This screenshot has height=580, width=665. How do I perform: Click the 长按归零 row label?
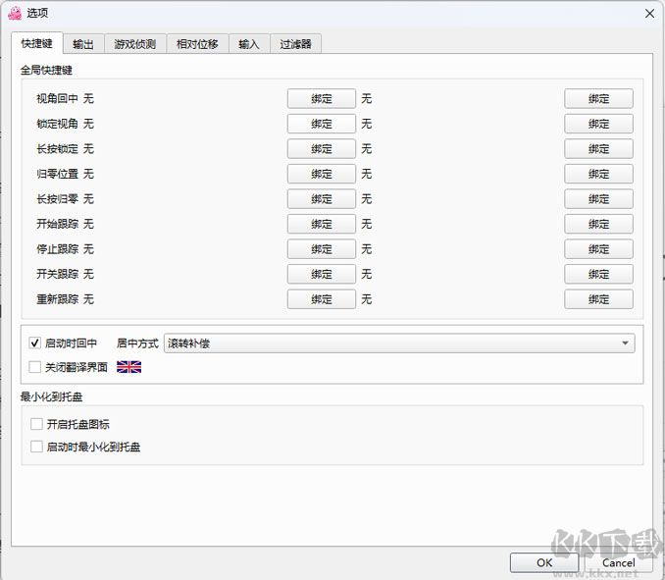pos(57,198)
